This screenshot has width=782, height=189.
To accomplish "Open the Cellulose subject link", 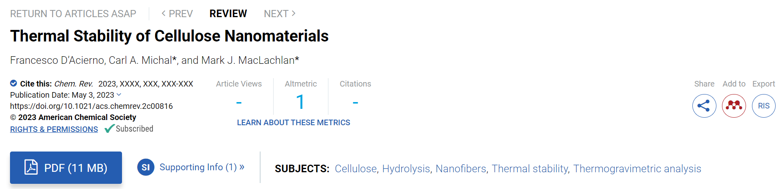I will pos(356,169).
